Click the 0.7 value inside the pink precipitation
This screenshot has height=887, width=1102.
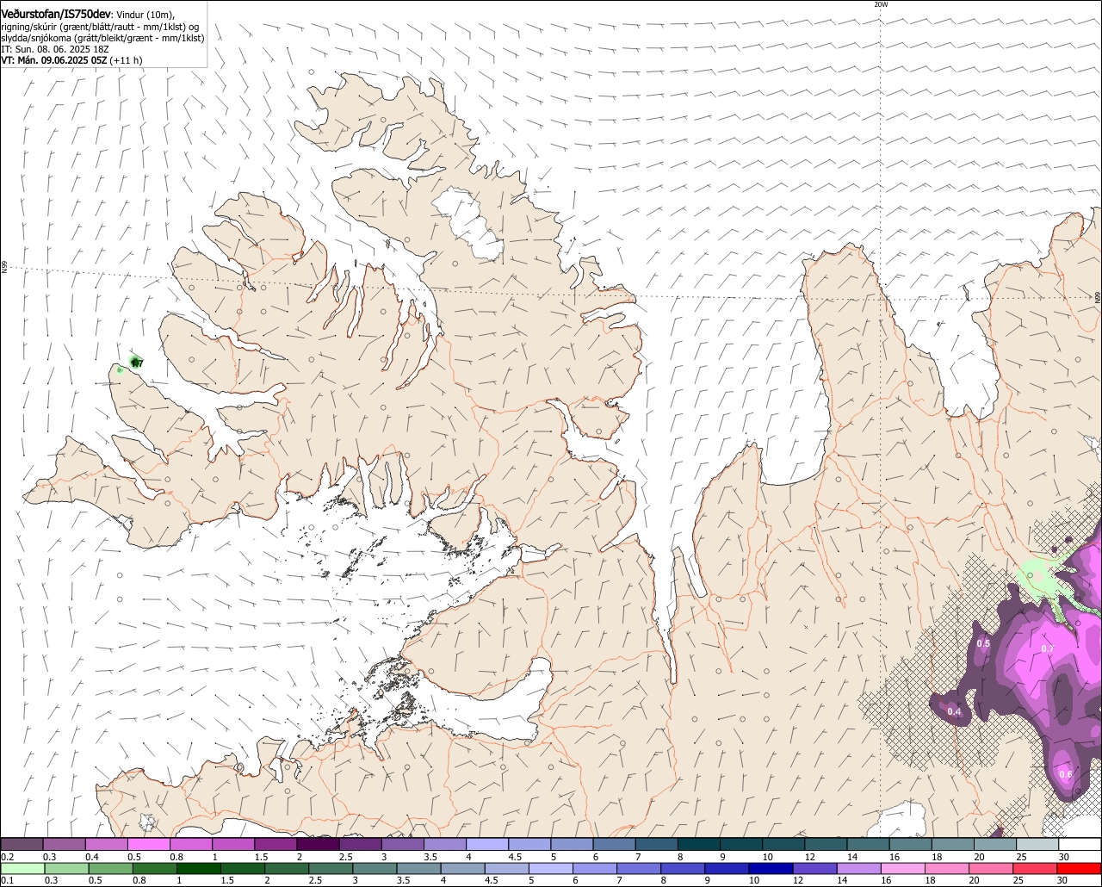tap(1048, 648)
